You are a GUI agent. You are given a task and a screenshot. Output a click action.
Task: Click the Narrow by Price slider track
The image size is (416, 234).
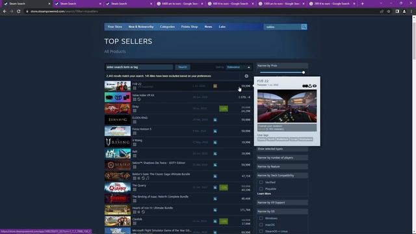click(x=281, y=72)
